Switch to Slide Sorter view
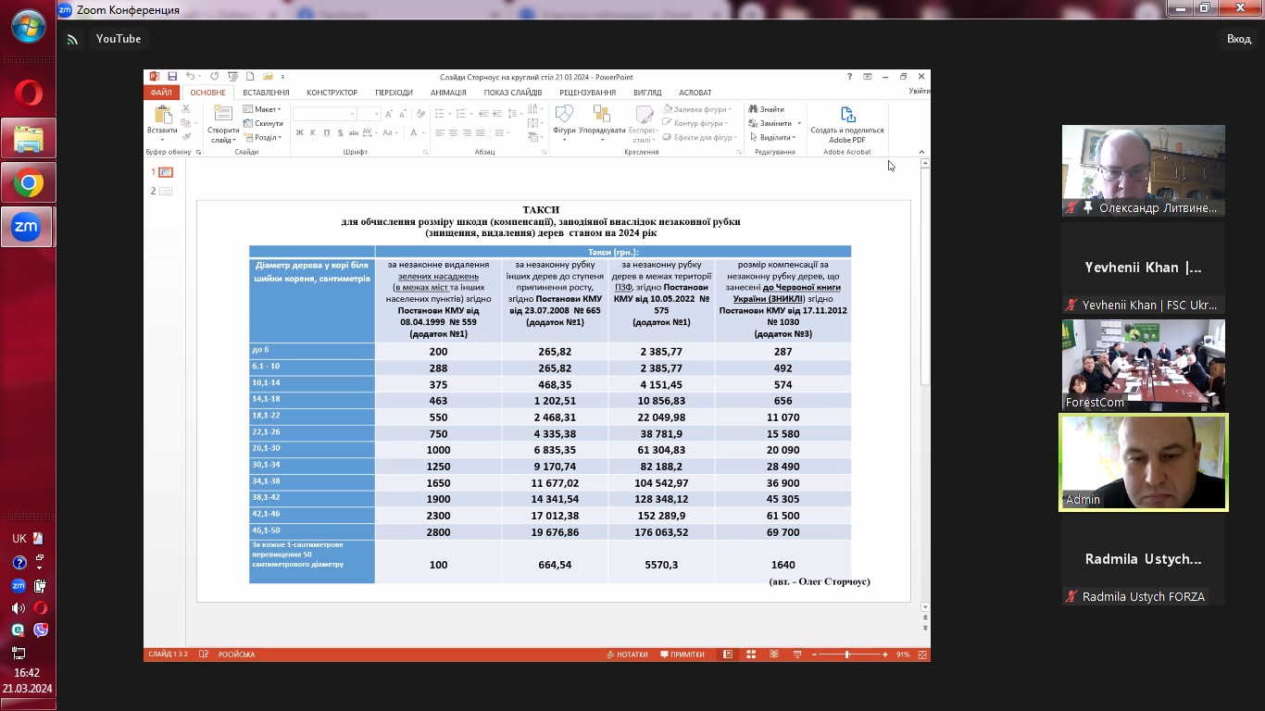 click(751, 655)
